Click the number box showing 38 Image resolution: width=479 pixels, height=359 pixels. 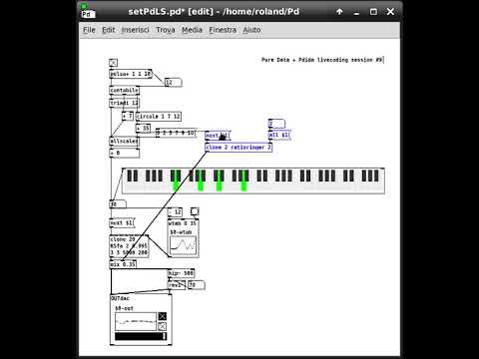pos(118,204)
